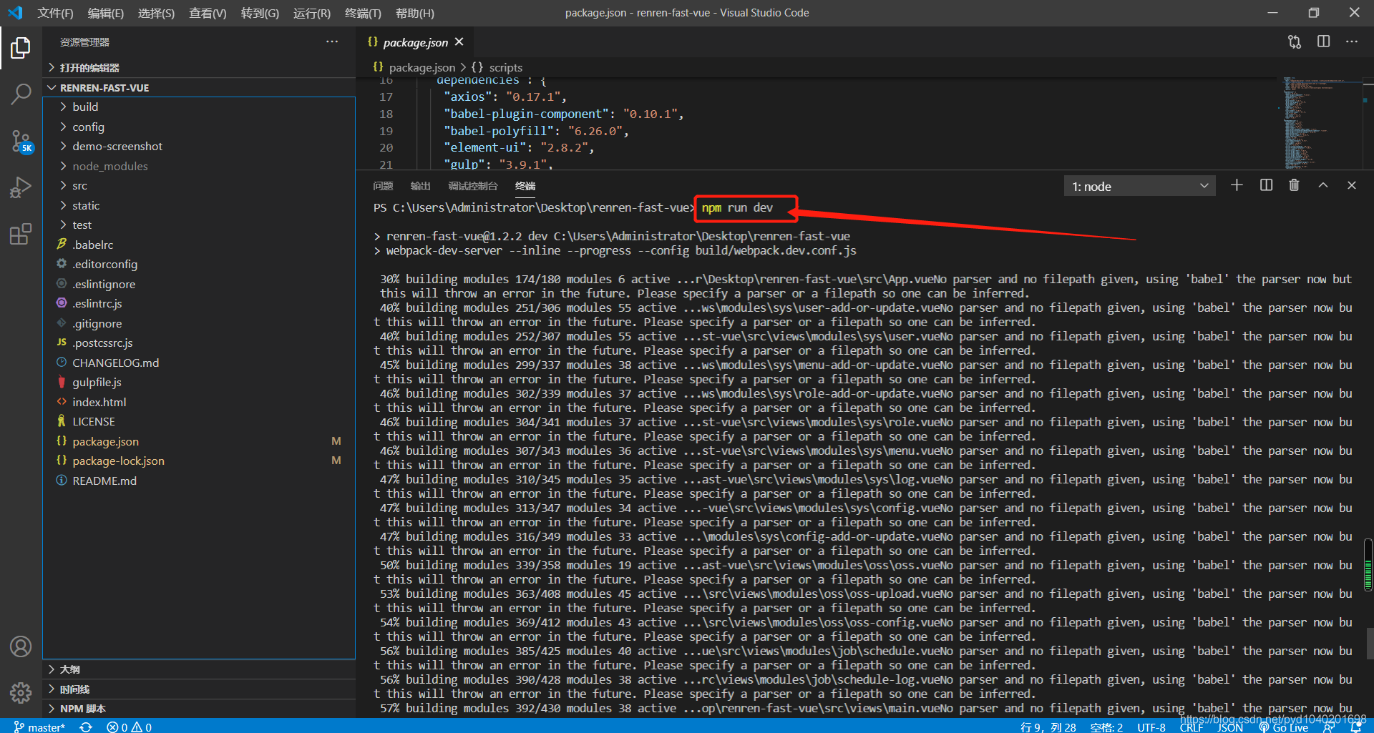Open the Run and Debug view

pos(21,187)
